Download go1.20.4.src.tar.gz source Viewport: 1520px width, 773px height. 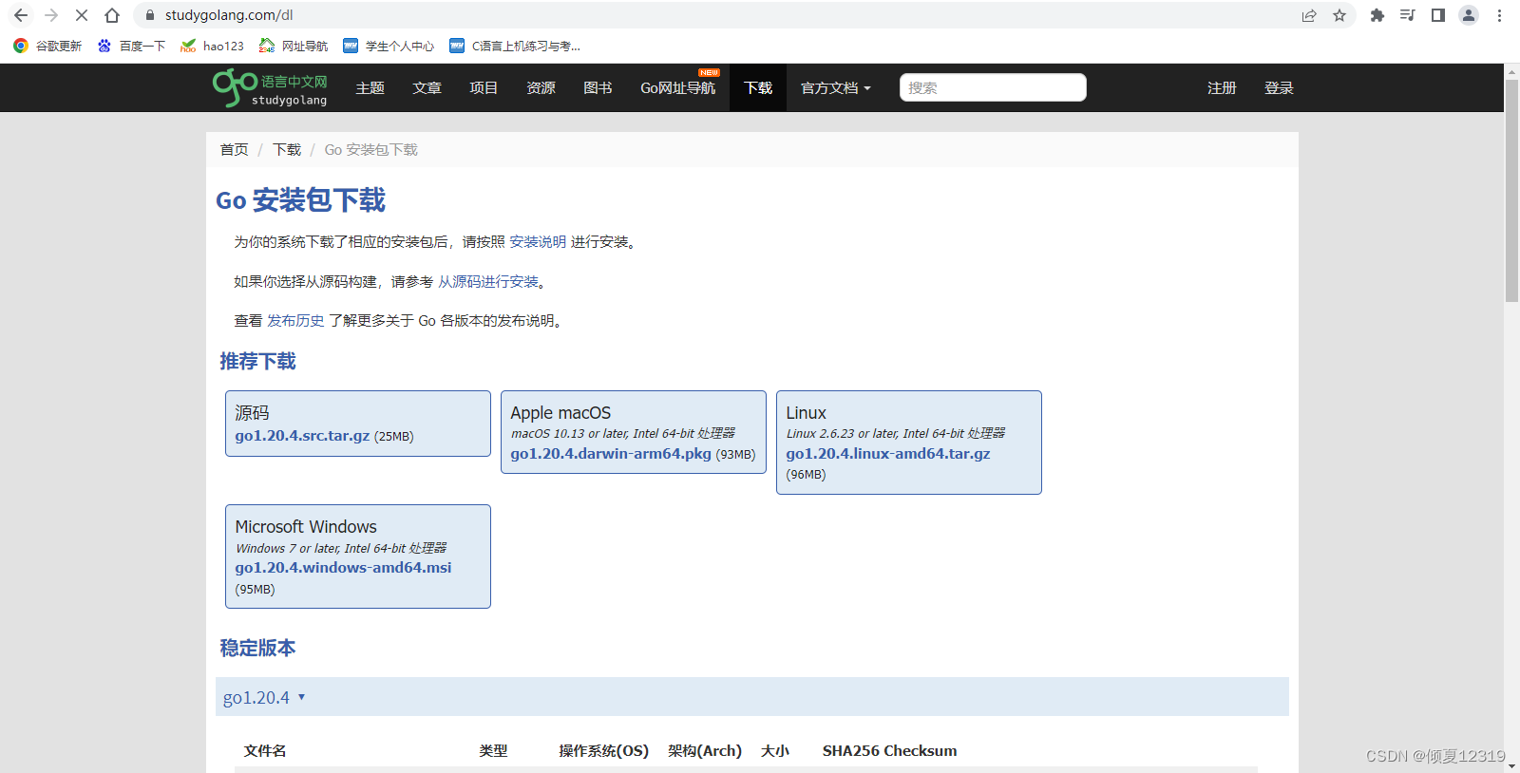click(x=302, y=436)
